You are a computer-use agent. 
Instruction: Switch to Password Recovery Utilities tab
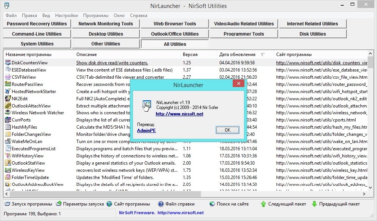coord(37,24)
